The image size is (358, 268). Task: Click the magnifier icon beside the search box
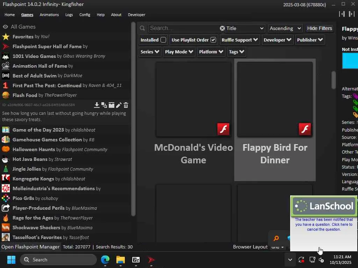142,28
